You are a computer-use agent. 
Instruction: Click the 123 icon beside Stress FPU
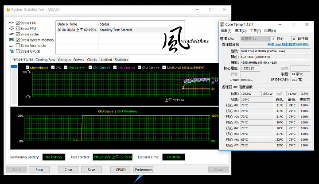[12, 28]
